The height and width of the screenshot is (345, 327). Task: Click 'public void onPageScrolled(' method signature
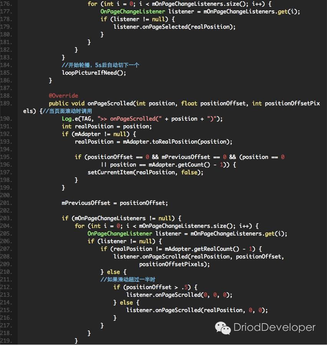[92, 103]
